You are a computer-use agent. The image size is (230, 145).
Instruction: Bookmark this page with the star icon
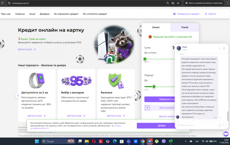(x=178, y=3)
